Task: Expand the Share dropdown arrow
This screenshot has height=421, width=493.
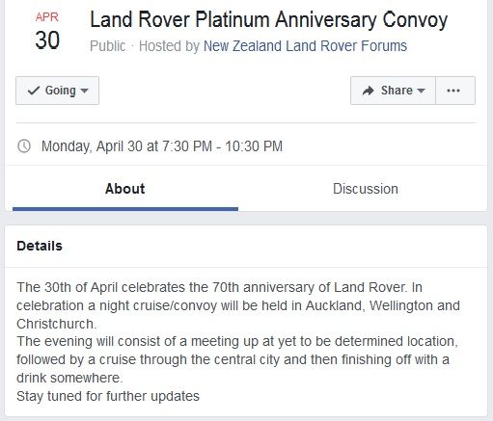Action: [421, 91]
